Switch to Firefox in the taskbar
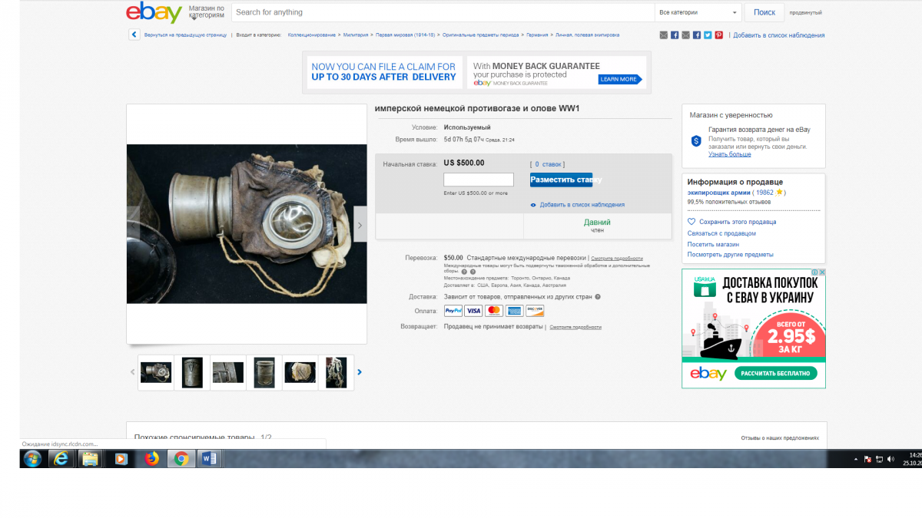Viewport: 922px width, 518px height. pos(151,459)
